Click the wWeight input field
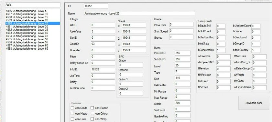This screenshot has height=122, width=272. tap(259, 75)
